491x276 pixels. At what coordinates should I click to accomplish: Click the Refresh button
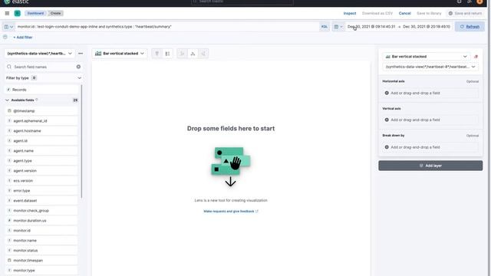[x=470, y=27]
